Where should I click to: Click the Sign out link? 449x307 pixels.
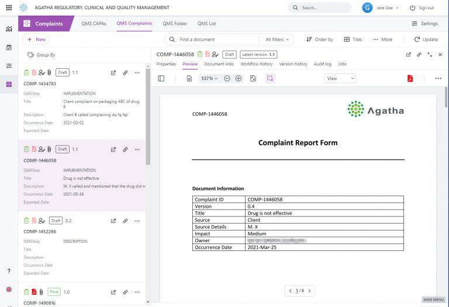tap(422, 8)
